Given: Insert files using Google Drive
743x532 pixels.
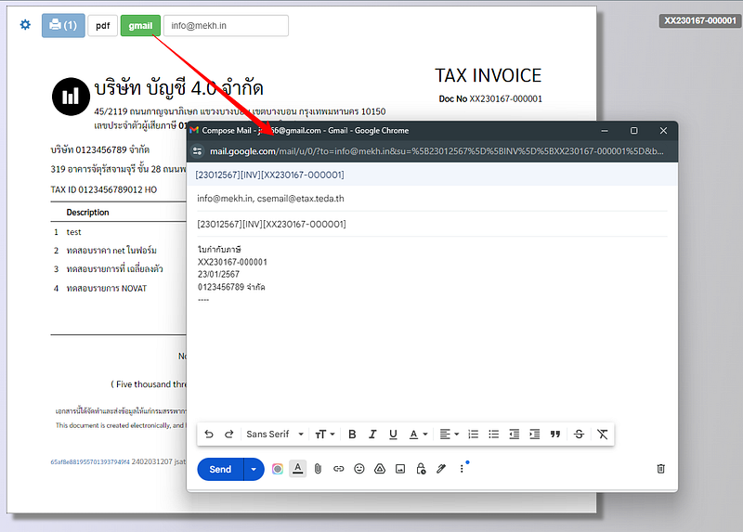Looking at the screenshot, I should (x=380, y=469).
